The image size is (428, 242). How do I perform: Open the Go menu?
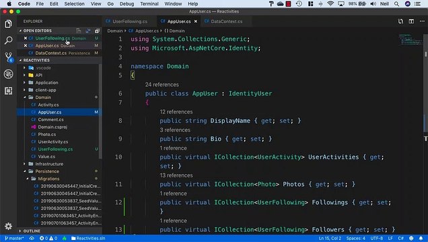(x=110, y=4)
